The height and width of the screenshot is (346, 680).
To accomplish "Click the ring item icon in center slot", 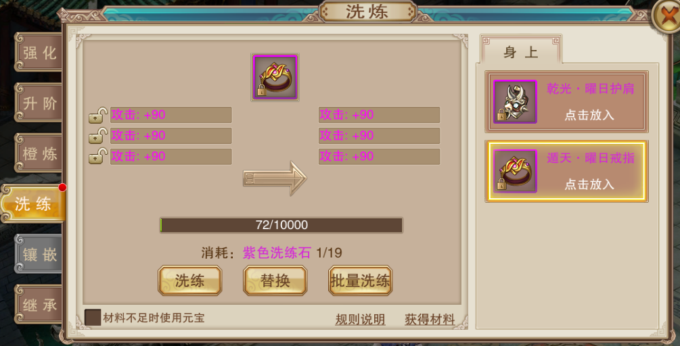I will coord(275,78).
